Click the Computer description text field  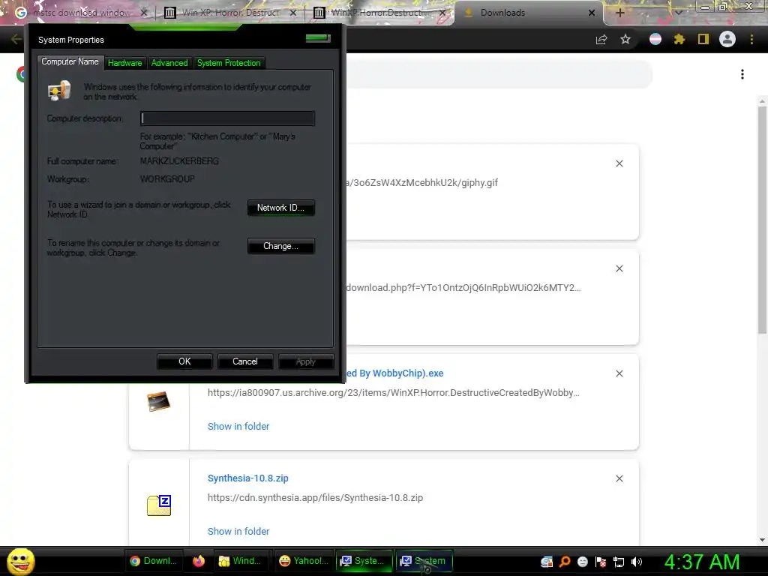coord(228,118)
